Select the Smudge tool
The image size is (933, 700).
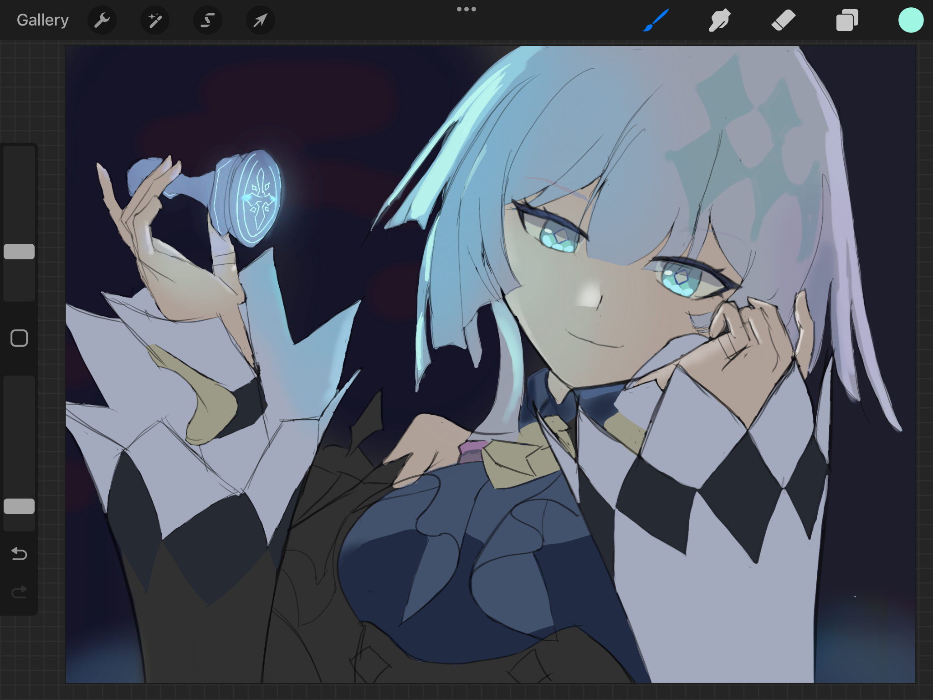[x=720, y=20]
